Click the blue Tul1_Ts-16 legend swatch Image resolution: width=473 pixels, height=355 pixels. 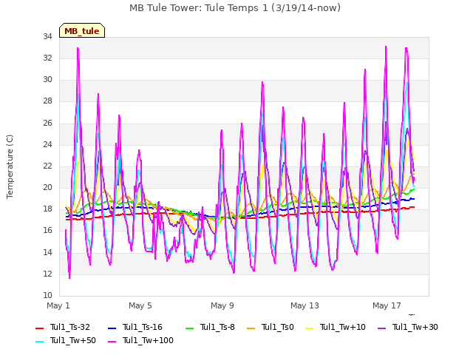[x=112, y=328]
